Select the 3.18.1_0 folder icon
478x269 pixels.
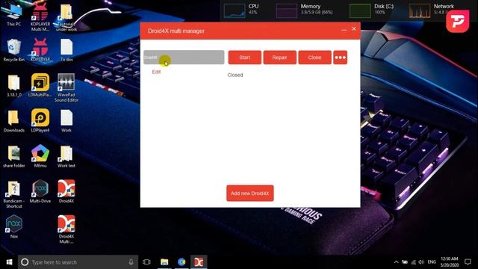point(13,86)
